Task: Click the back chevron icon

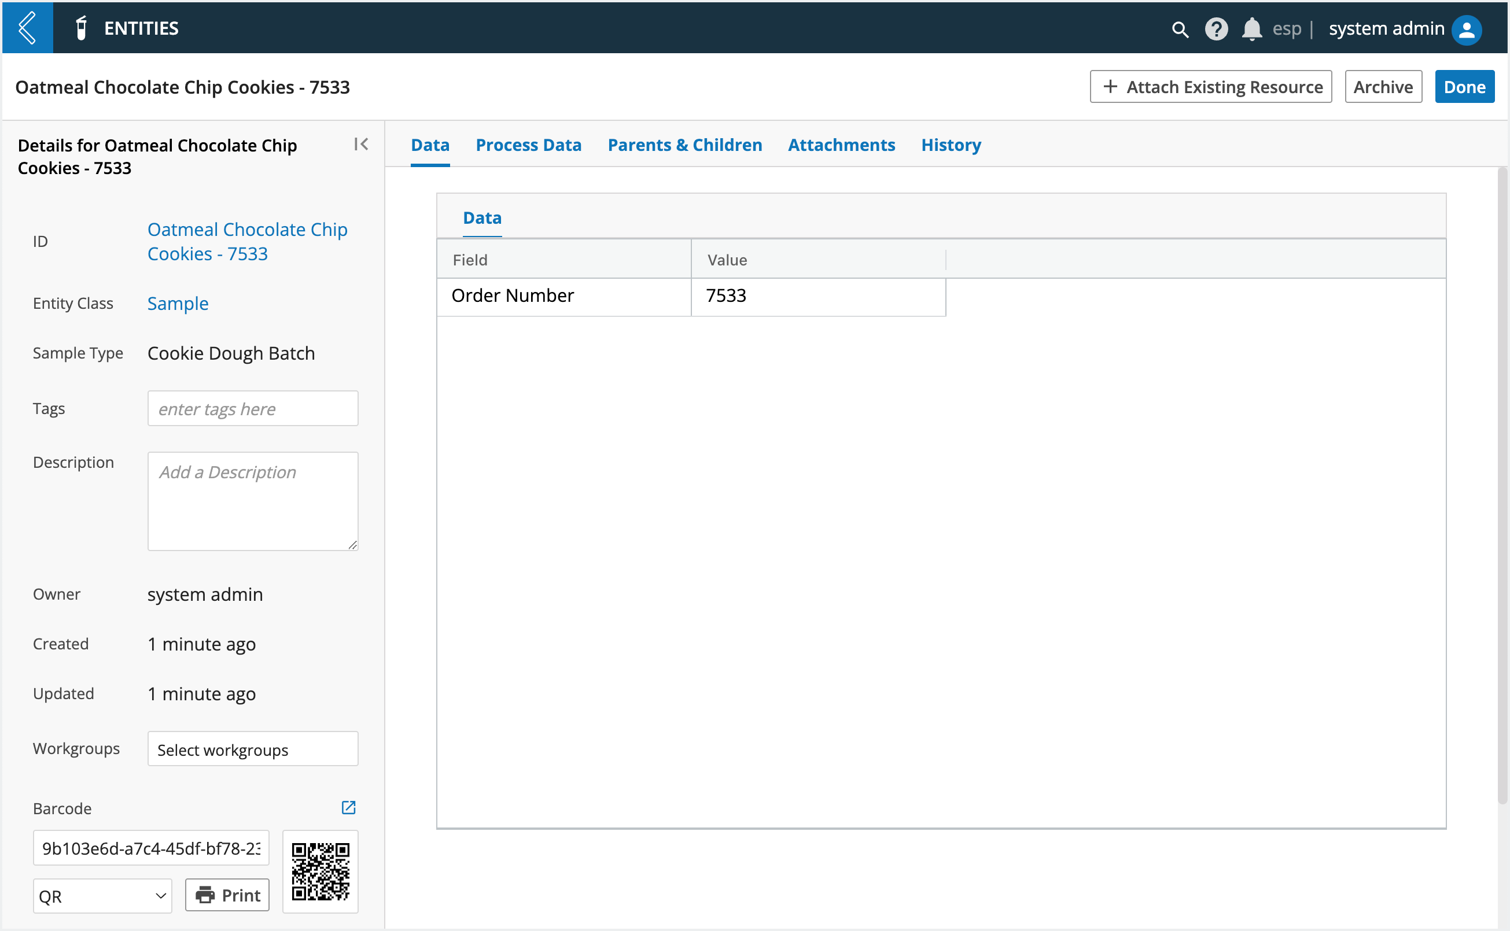Action: pos(27,28)
